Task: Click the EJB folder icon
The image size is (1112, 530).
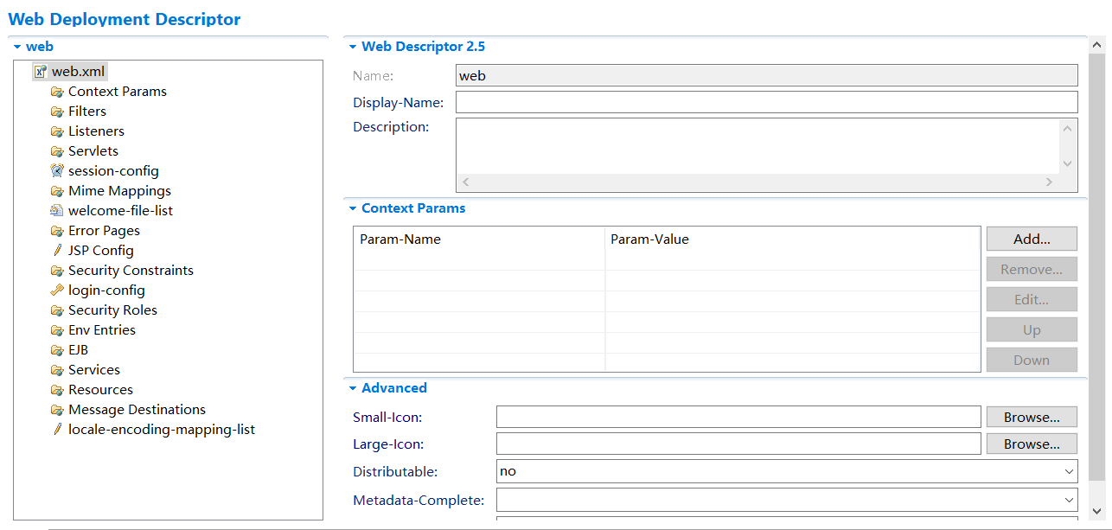Action: 57,350
